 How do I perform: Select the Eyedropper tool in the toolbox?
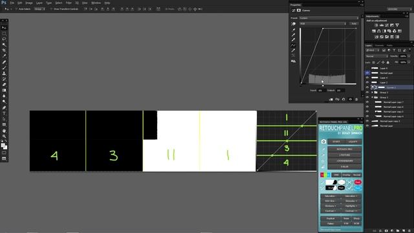point(4,56)
